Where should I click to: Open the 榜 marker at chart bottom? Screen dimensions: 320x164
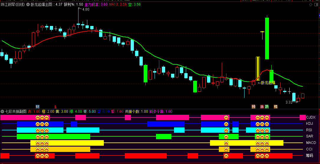pos(275,107)
